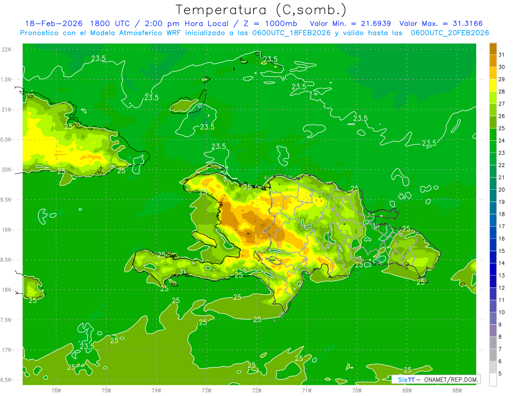Click the 76W longitude axis label
513x396 pixels.
(x=56, y=390)
